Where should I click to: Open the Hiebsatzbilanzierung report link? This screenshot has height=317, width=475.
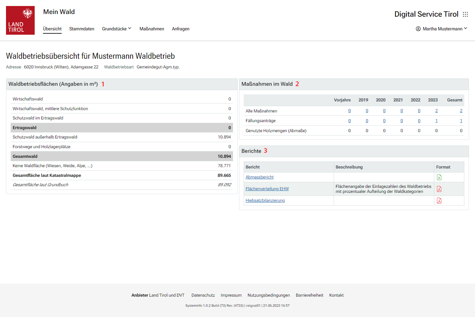pyautogui.click(x=265, y=201)
